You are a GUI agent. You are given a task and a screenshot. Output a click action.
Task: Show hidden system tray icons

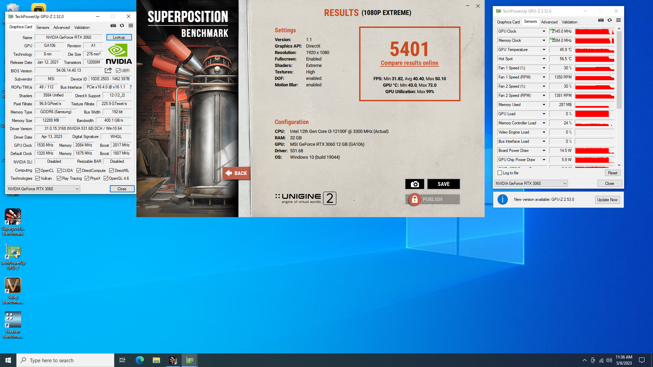[584, 360]
